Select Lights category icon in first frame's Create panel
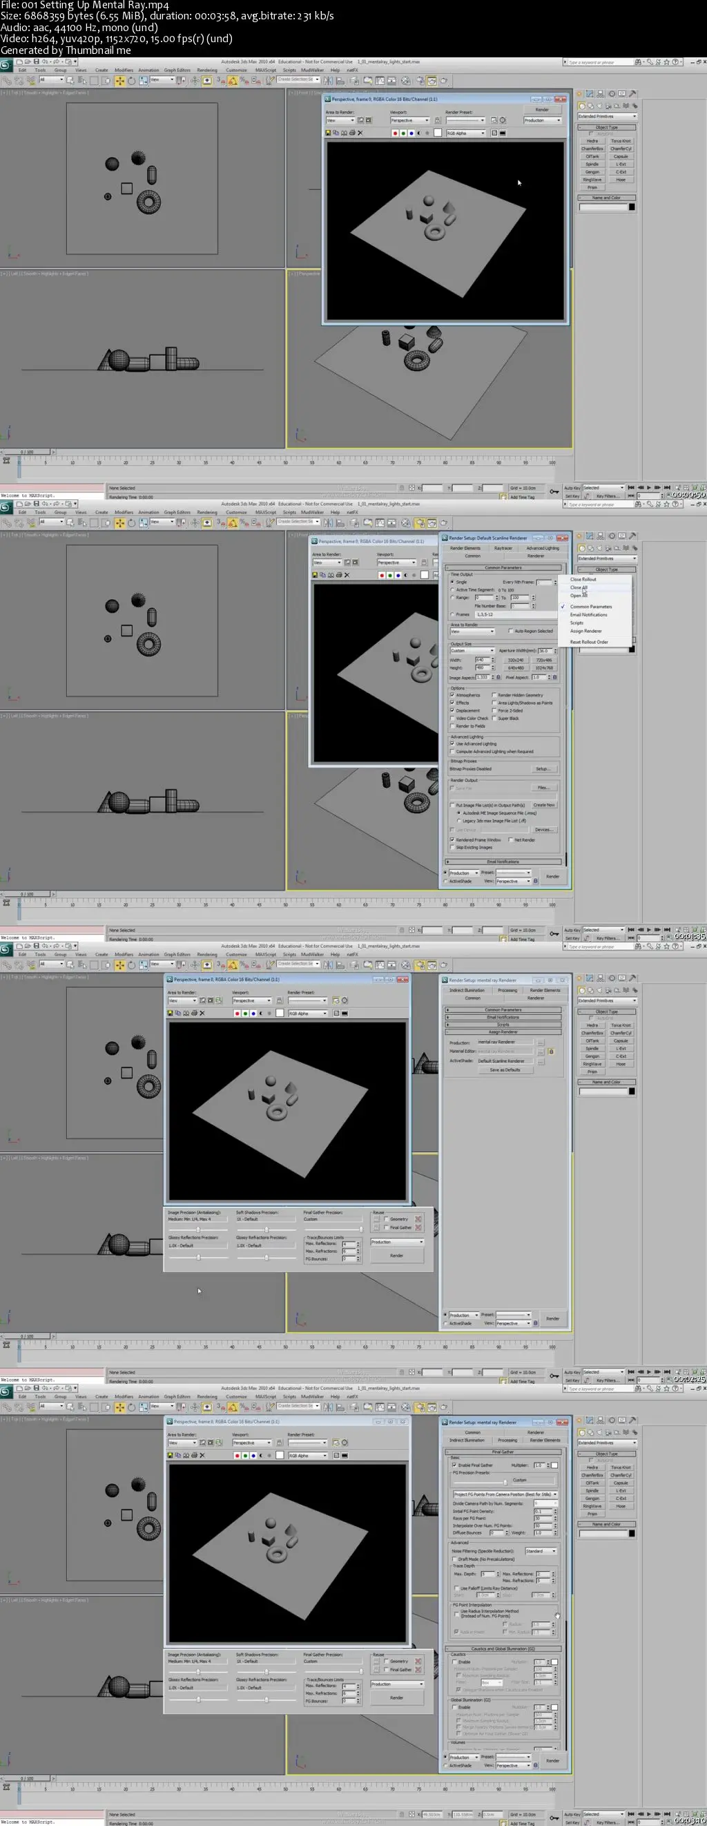 (599, 106)
